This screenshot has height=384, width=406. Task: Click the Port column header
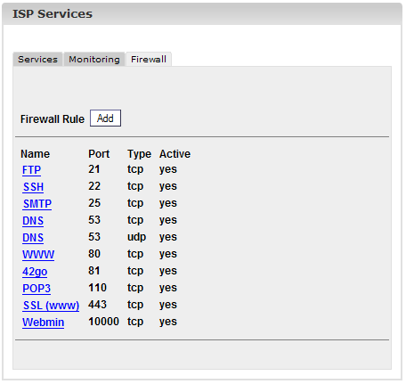point(99,154)
